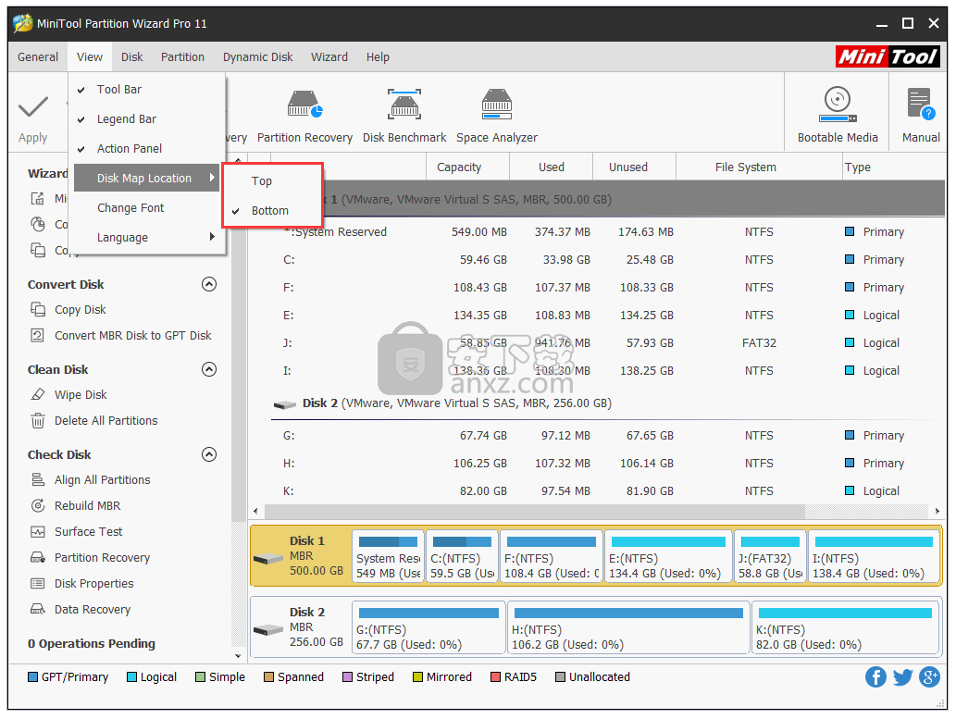Toggle the Legend Bar option
956x719 pixels.
[126, 119]
